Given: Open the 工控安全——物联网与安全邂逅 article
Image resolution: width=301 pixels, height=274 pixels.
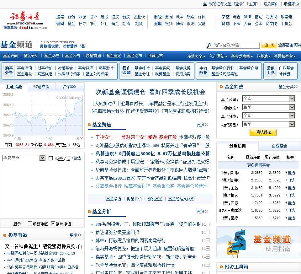Looking at the screenshot, I should point(126,137).
